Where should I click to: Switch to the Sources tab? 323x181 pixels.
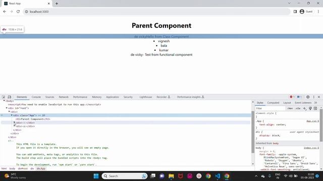[x=49, y=97]
